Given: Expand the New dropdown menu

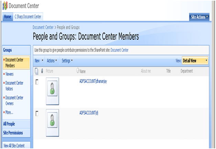Looking at the screenshot, I should tap(39, 61).
